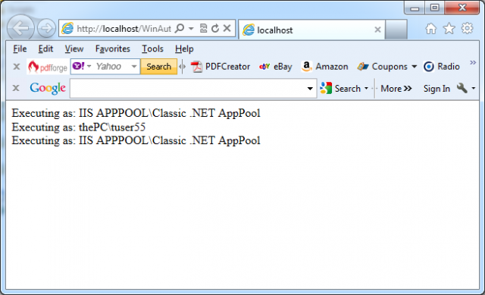This screenshot has height=295, width=485.
Task: Open the Radio toolbar item
Action: coord(441,67)
